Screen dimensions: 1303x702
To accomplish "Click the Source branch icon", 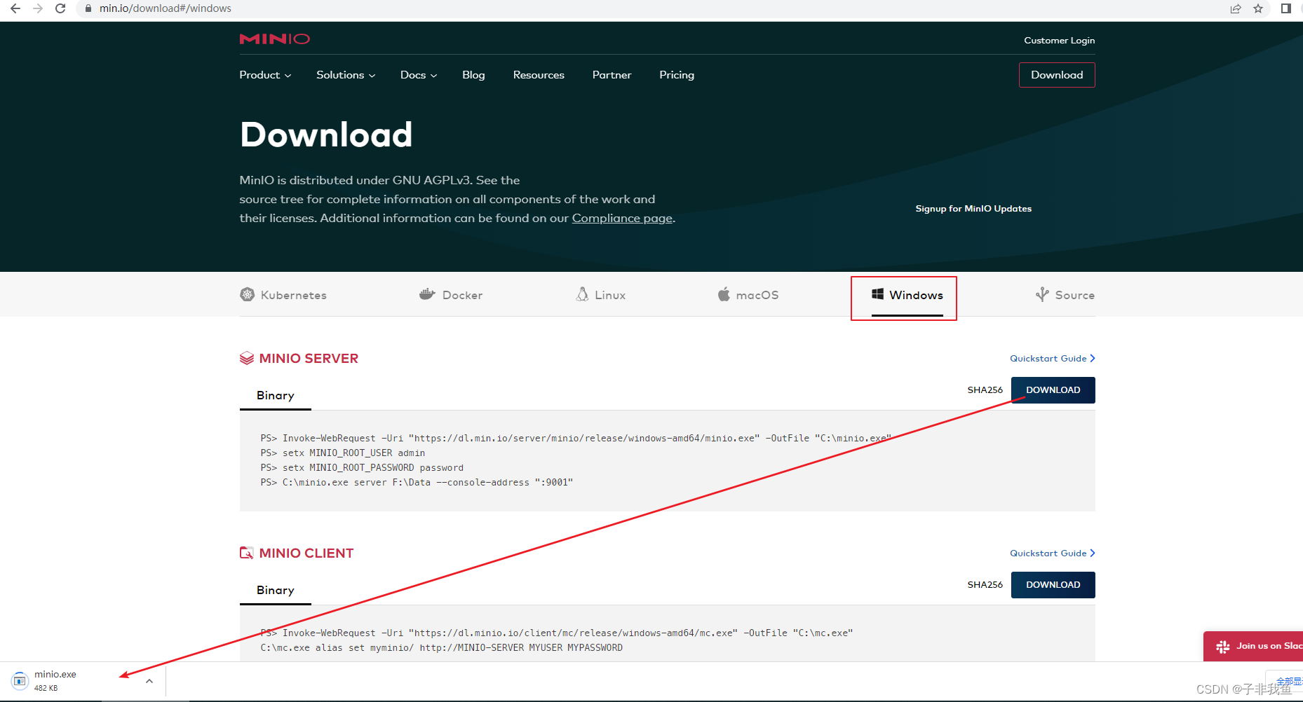I will click(x=1042, y=294).
